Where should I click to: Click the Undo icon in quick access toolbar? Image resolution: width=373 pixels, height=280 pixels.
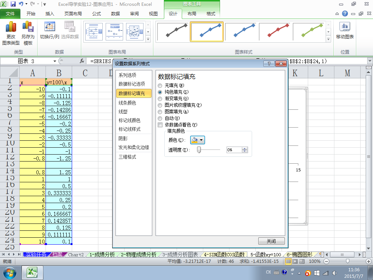(21, 4)
